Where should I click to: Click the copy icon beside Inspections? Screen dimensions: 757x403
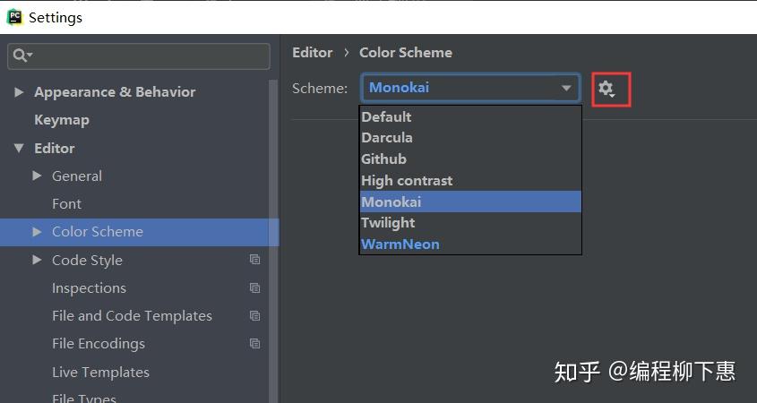(254, 288)
